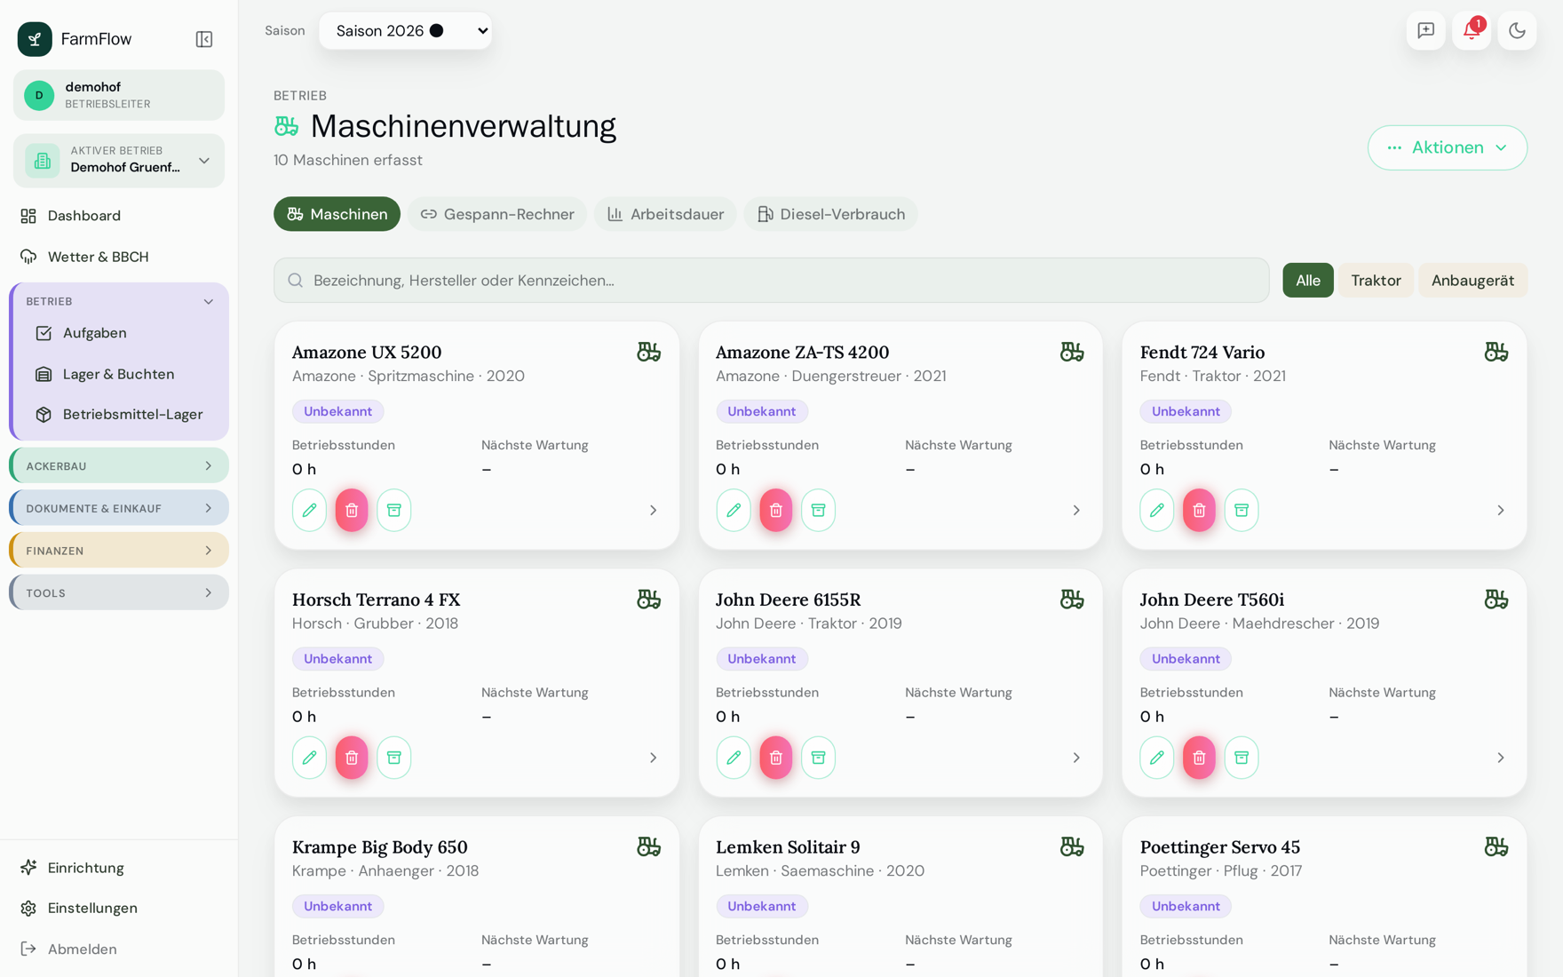Click the FarmFlow logo icon
This screenshot has width=1563, height=977.
[35, 39]
